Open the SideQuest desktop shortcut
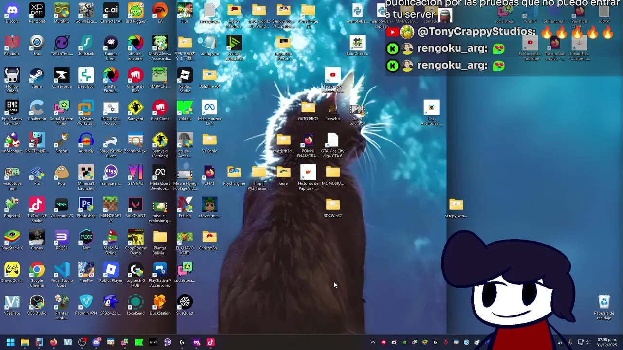The width and height of the screenshot is (623, 350). coord(185,305)
